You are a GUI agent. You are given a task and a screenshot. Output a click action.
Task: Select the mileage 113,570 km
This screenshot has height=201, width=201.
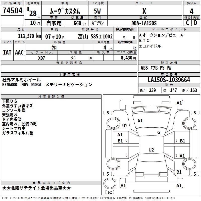pos(29,36)
